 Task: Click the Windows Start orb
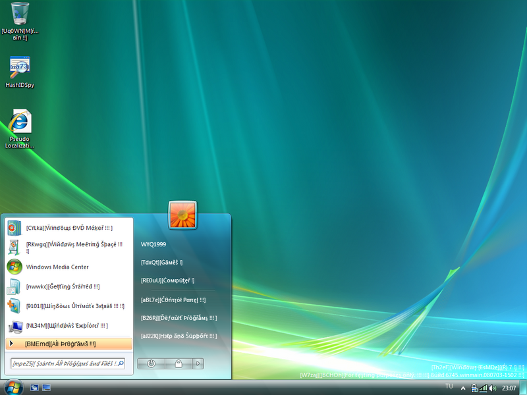click(x=13, y=387)
